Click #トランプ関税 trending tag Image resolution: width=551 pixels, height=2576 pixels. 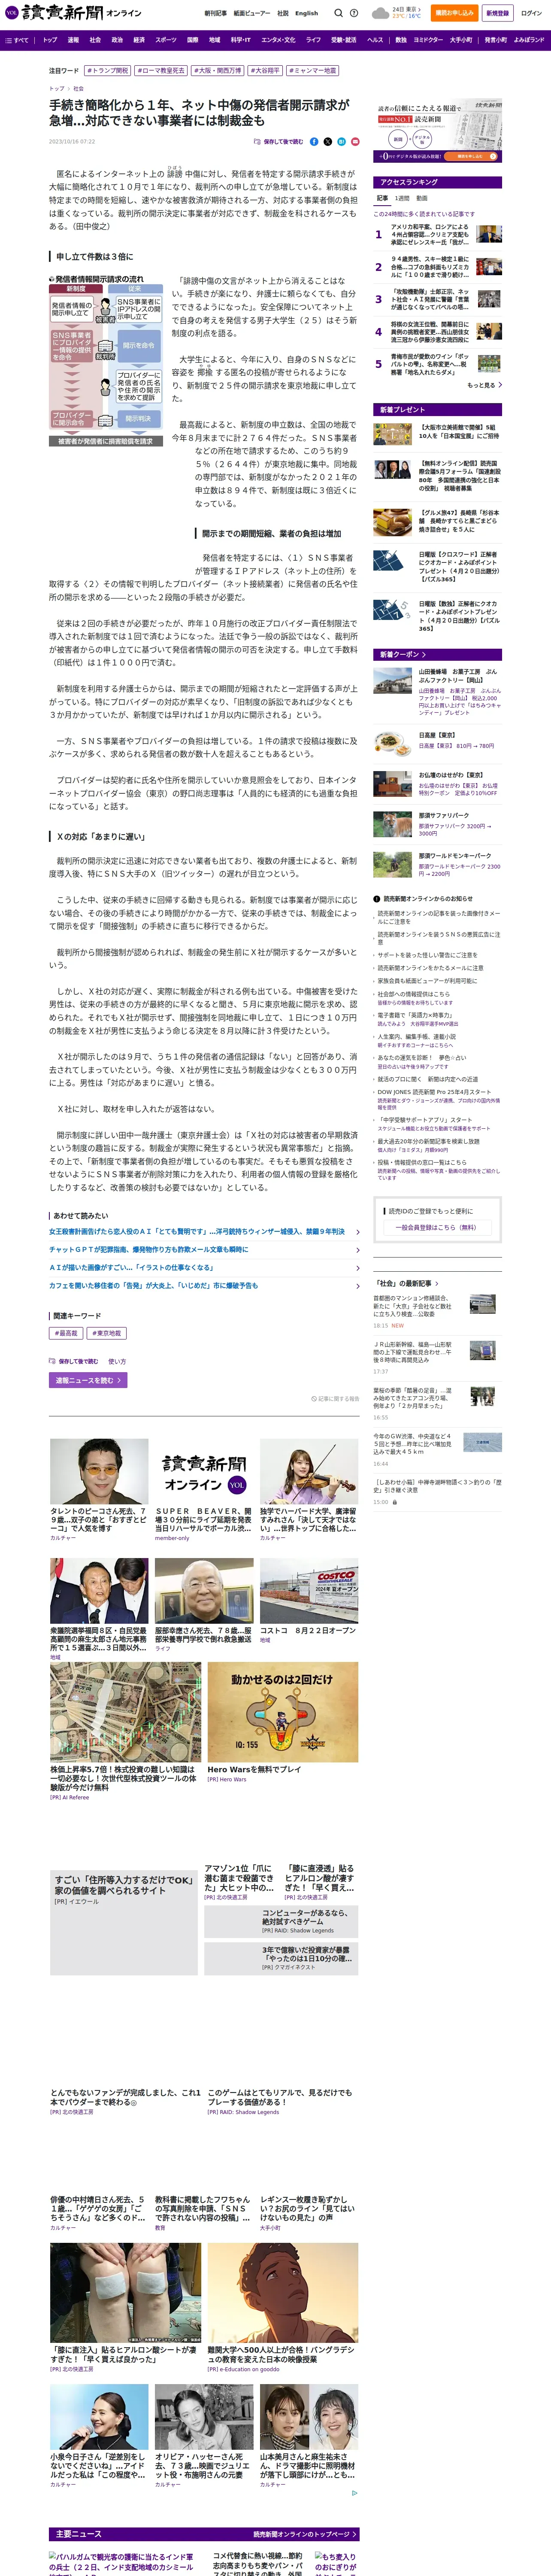[107, 71]
